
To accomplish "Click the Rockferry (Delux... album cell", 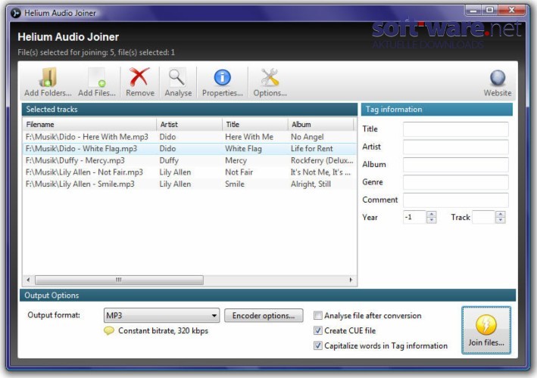I will click(322, 160).
